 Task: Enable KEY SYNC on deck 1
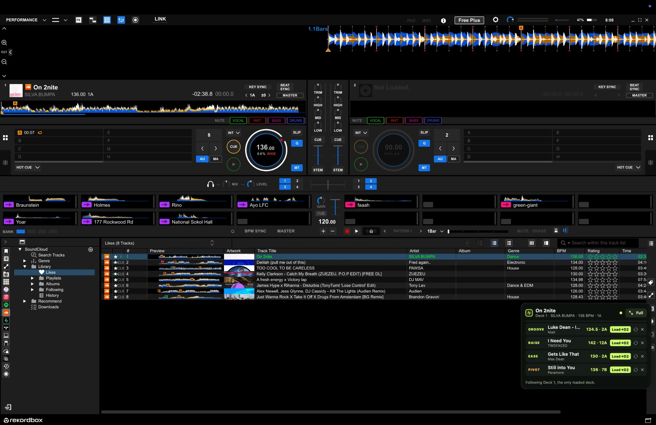(x=258, y=87)
